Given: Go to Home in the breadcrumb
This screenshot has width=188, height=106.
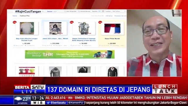Looking at the screenshot, I should coord(15,16).
